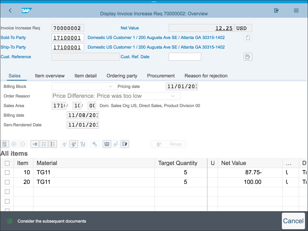Tick the first empty row checkbox

coord(7,192)
